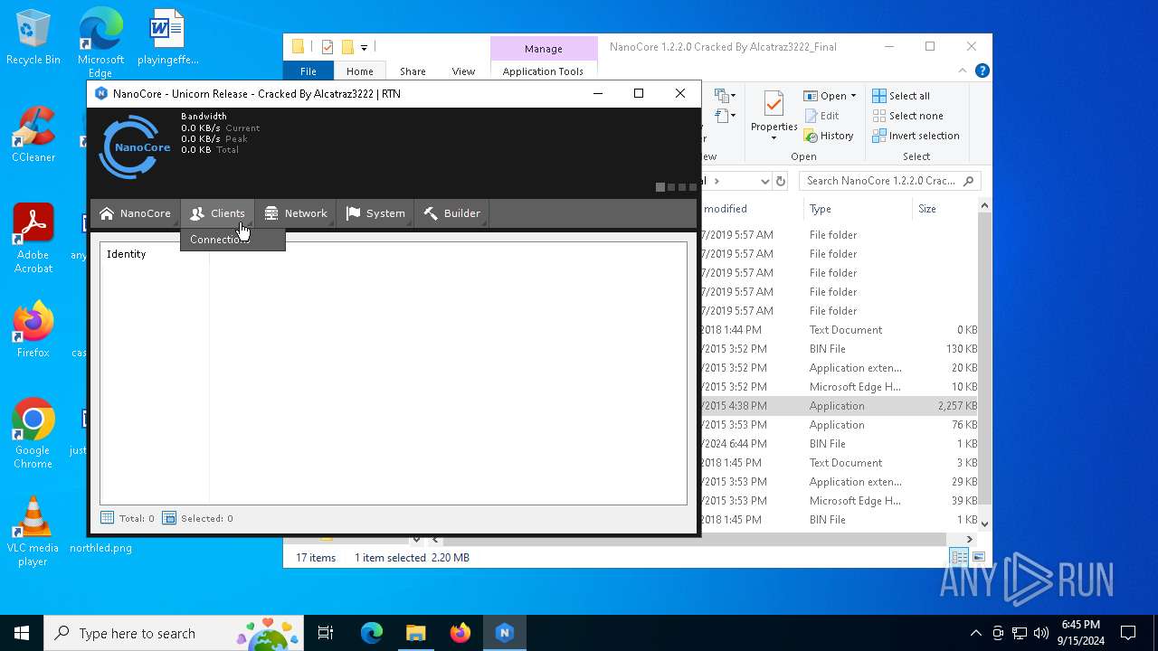Click the Manage contextual tab
Image resolution: width=1158 pixels, height=651 pixels.
pos(544,49)
